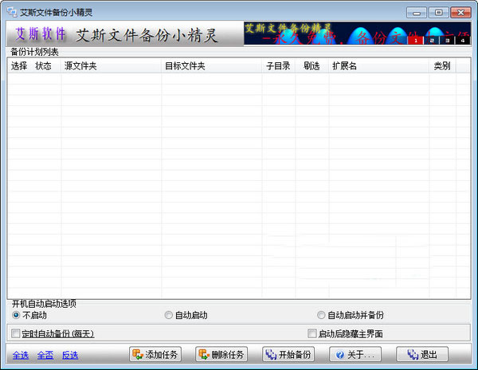Click banner slide number 3 indicator
The width and height of the screenshot is (478, 370).
[x=448, y=40]
